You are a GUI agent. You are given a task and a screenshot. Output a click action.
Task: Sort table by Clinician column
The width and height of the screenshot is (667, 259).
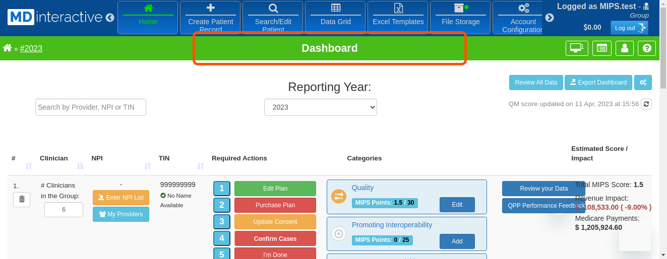(x=80, y=166)
